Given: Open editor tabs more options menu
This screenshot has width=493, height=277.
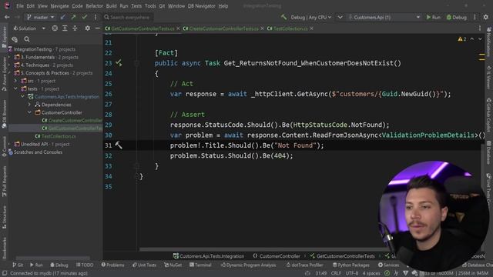Looking at the screenshot, I should (x=480, y=28).
